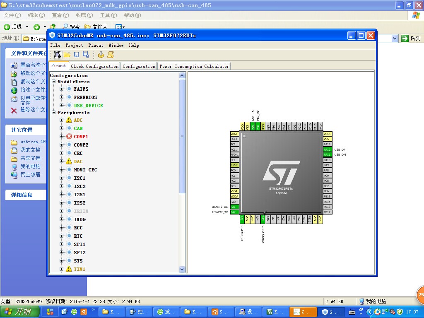Select the COMP2 tree item

click(81, 145)
